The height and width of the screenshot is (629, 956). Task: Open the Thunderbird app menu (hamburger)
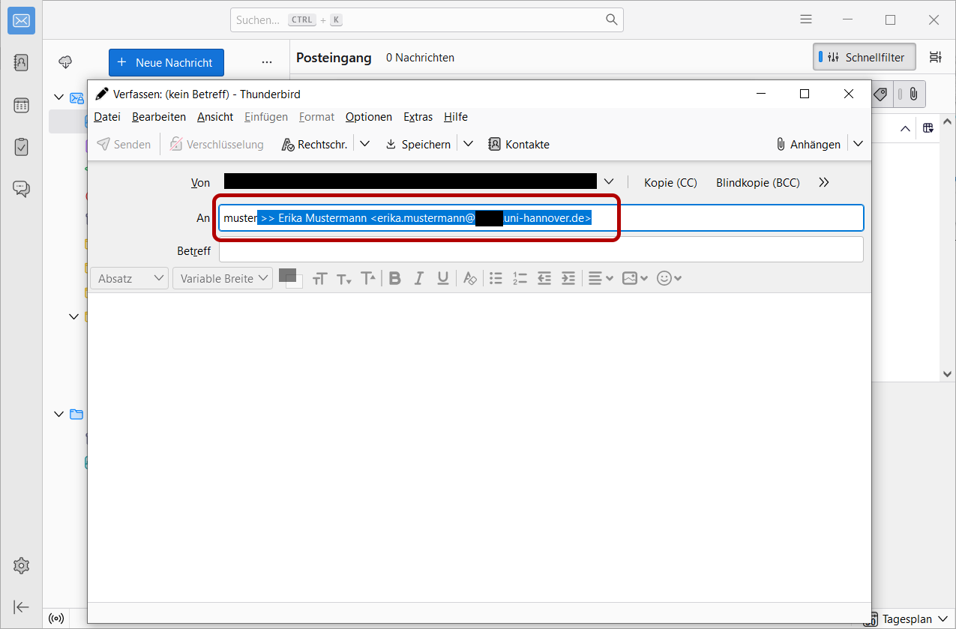click(x=805, y=20)
